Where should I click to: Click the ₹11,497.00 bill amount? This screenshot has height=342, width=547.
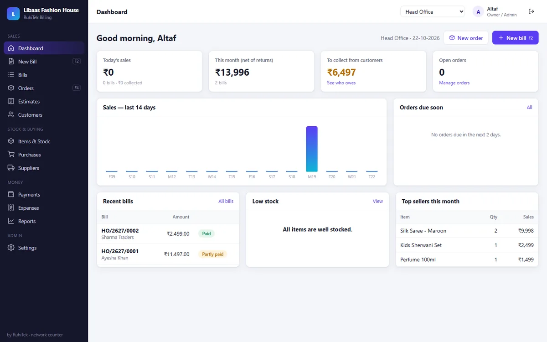click(x=176, y=254)
